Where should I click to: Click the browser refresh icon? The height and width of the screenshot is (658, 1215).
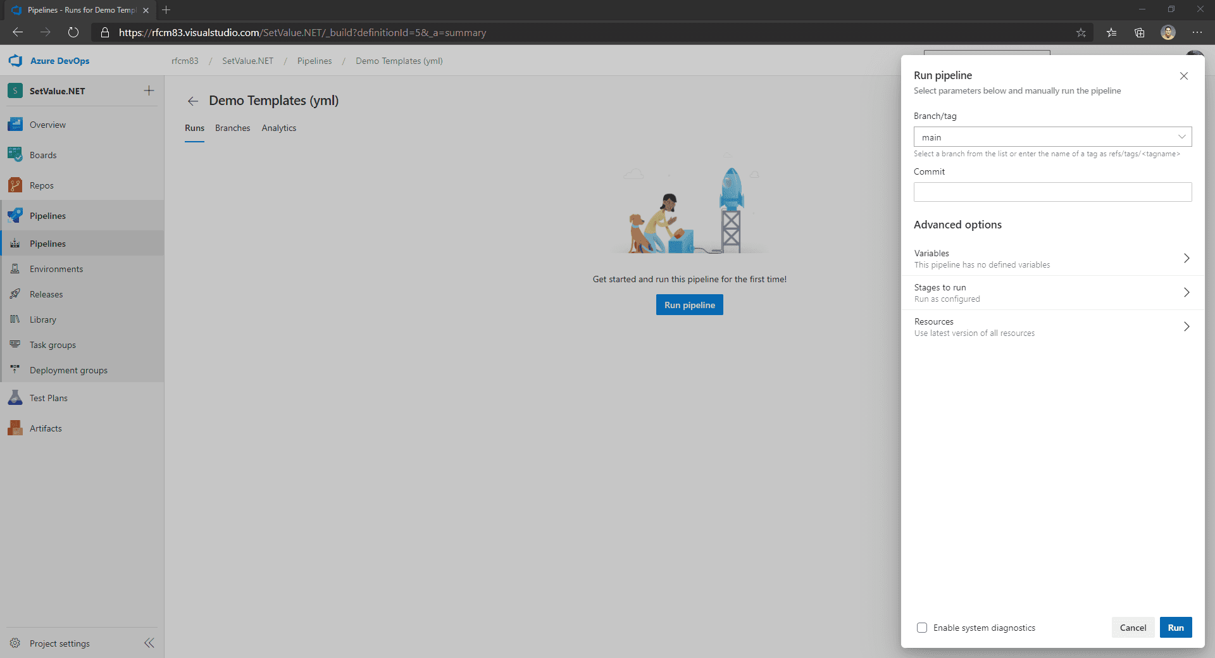(x=73, y=32)
